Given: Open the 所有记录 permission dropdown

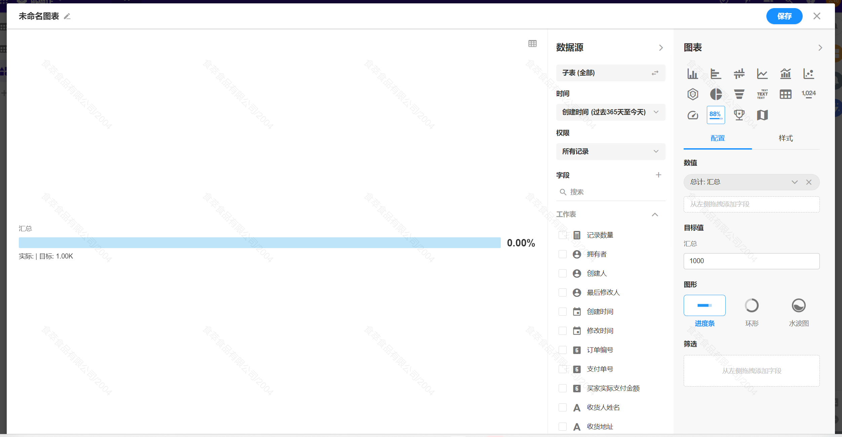Looking at the screenshot, I should [610, 151].
